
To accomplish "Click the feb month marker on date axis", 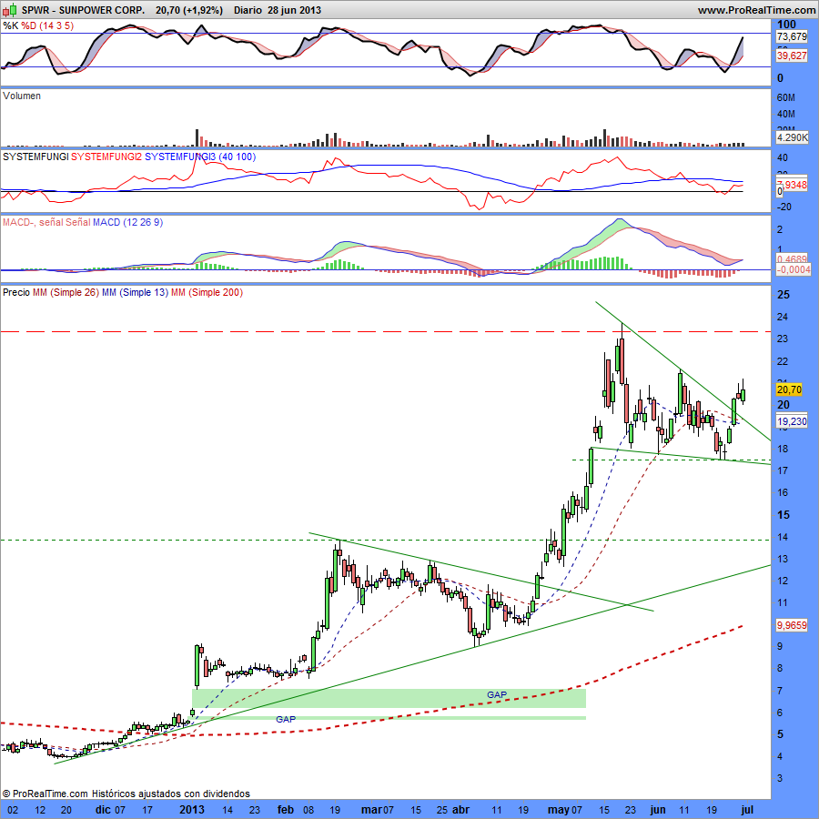I will point(286,810).
